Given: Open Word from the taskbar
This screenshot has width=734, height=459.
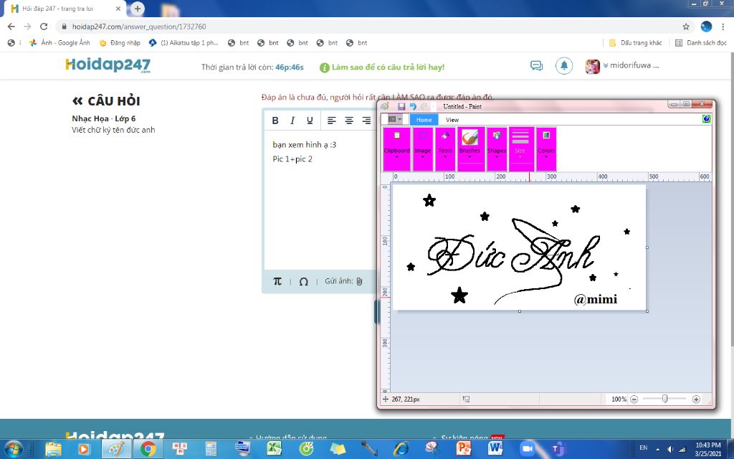Looking at the screenshot, I should point(495,449).
